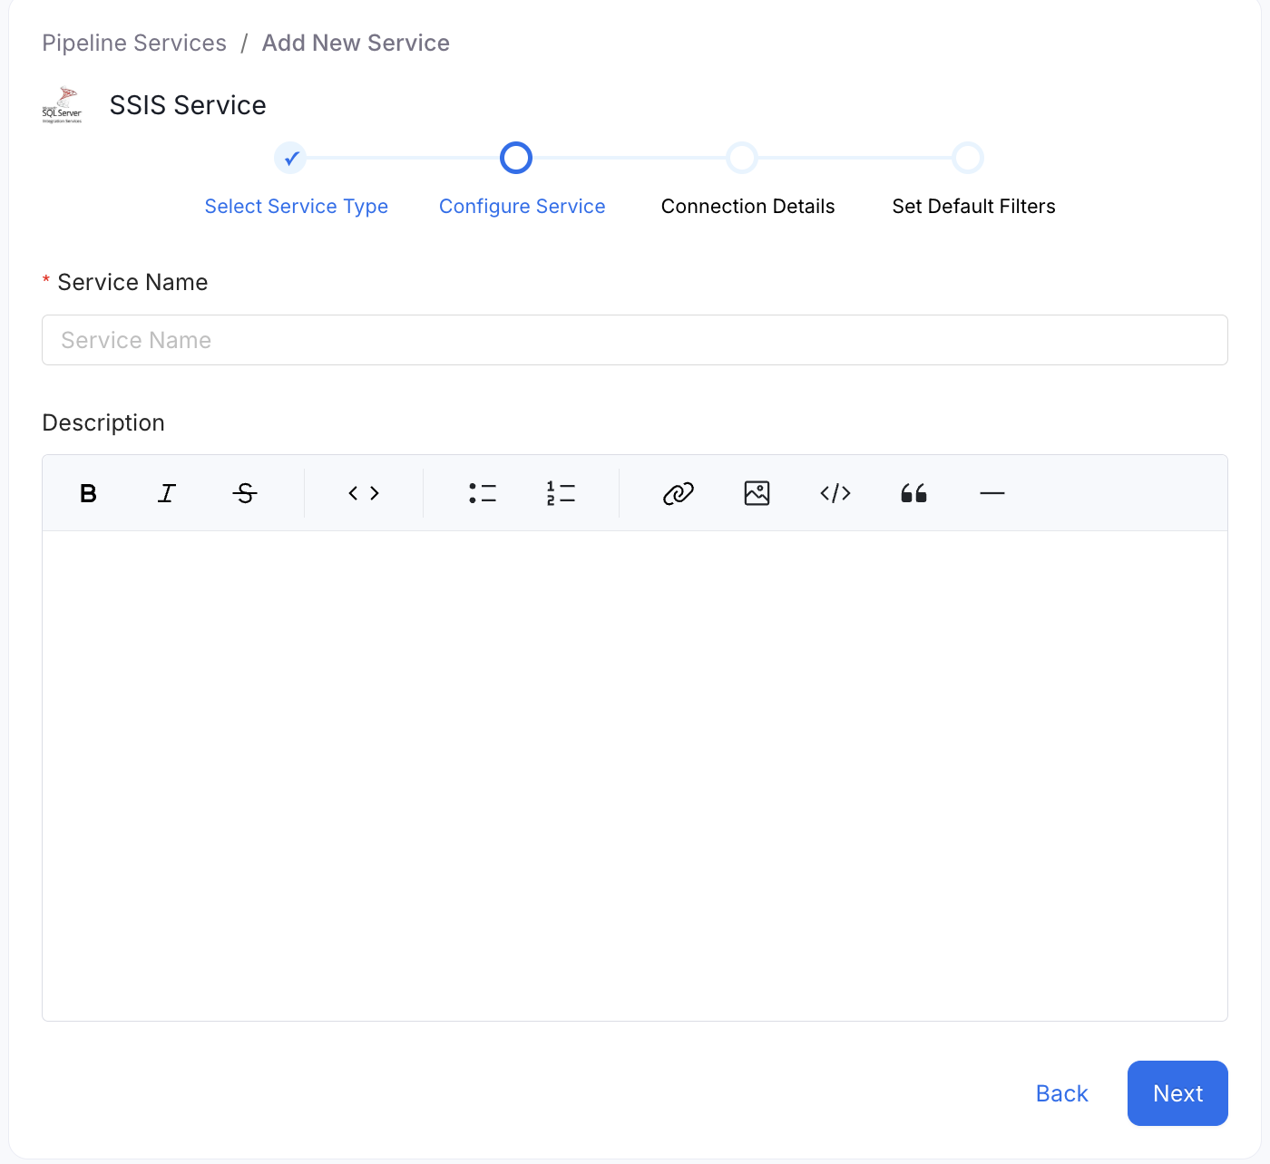Insert a bulleted list
Viewport: 1270px width, 1164px height.
tap(483, 493)
